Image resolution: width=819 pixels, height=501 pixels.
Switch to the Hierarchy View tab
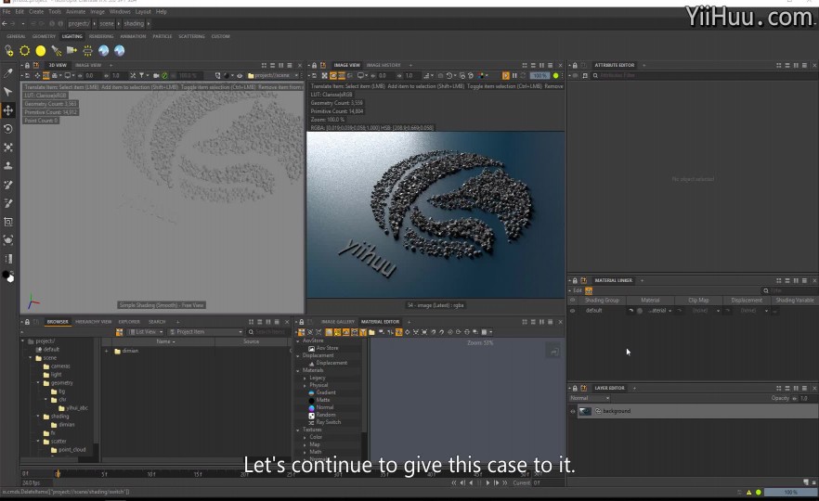[x=93, y=322]
